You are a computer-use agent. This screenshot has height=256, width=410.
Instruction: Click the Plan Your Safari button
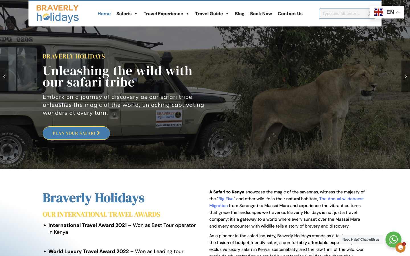click(x=76, y=133)
